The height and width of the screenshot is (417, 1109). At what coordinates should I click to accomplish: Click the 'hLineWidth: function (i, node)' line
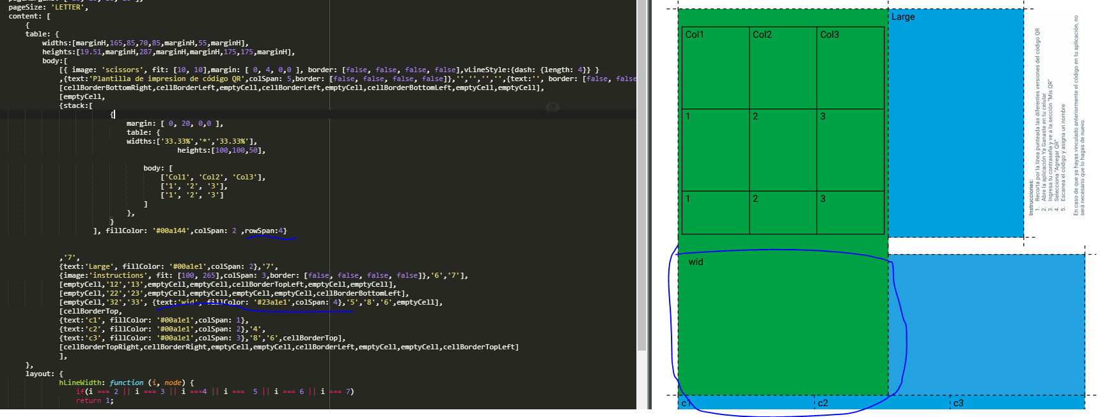[127, 383]
